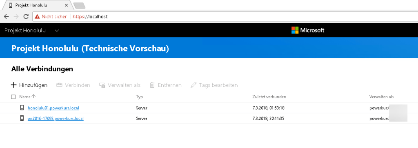Click the Alle Verbindungen heading

click(x=42, y=69)
